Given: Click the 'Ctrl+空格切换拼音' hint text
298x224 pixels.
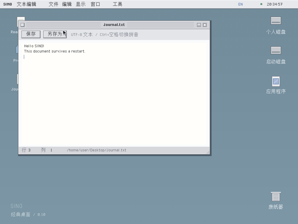Looking at the screenshot, I should pyautogui.click(x=119, y=35).
